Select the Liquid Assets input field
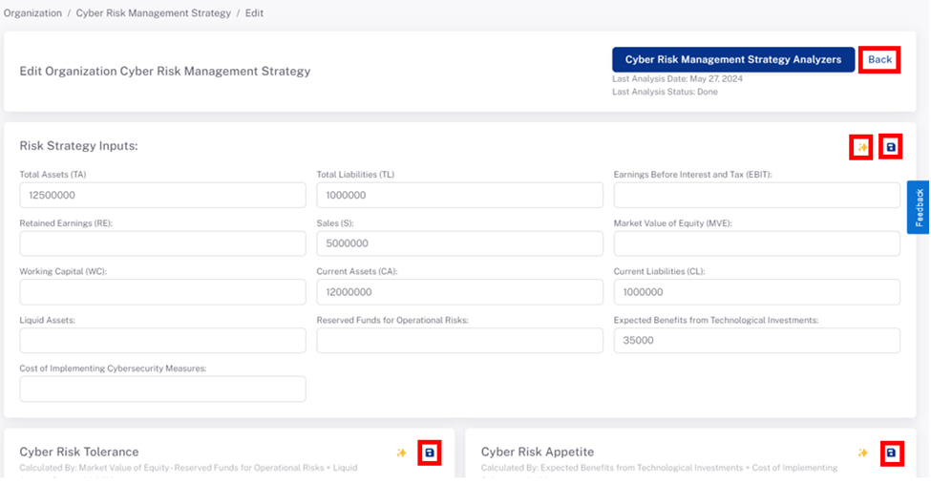 pos(162,341)
